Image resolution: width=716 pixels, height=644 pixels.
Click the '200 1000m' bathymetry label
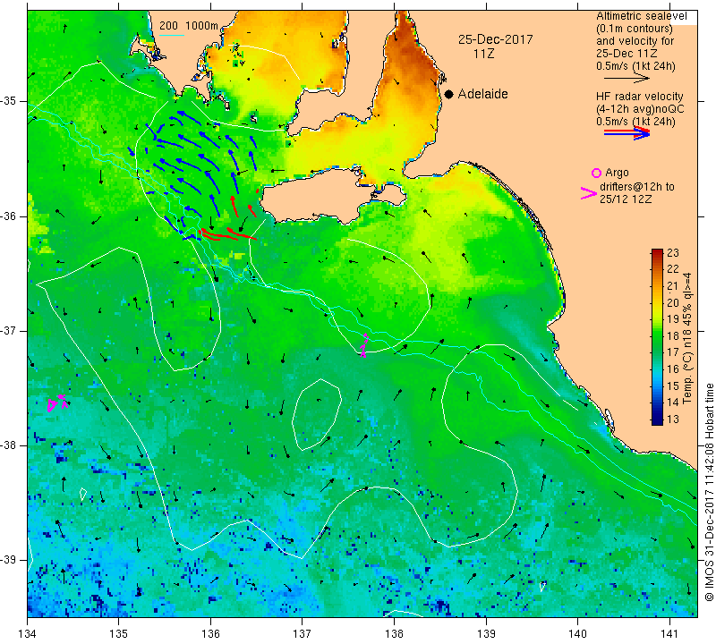(x=189, y=26)
